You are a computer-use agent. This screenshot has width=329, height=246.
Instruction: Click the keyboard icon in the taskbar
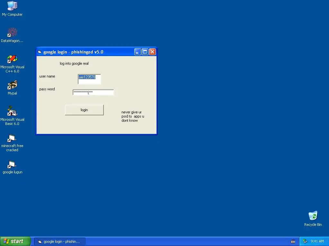point(293,242)
